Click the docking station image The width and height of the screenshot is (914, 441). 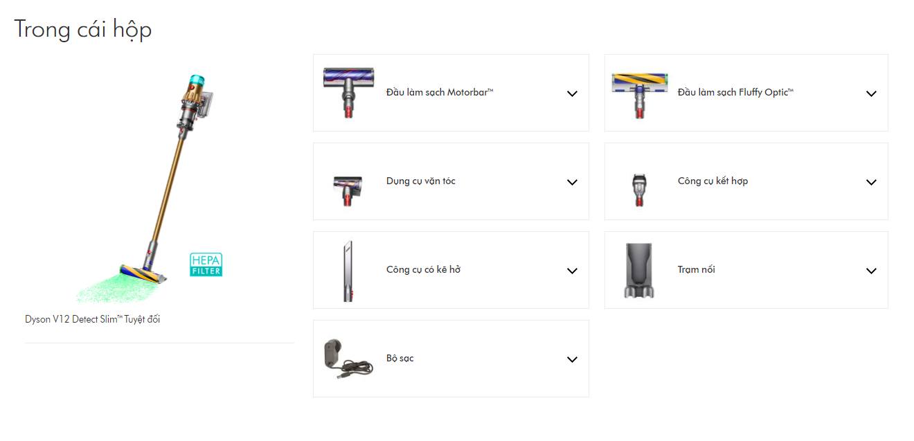click(x=638, y=270)
